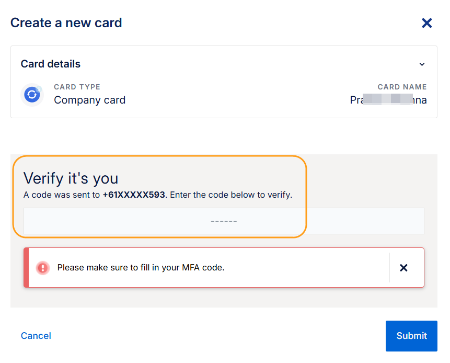Click the Card details heading
Viewport: 450px width, 363px height.
point(51,64)
